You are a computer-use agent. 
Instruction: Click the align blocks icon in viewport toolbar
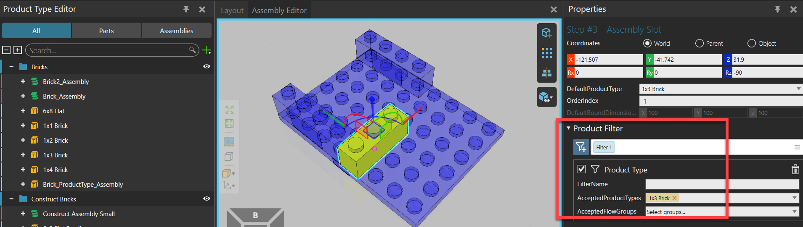point(546,73)
